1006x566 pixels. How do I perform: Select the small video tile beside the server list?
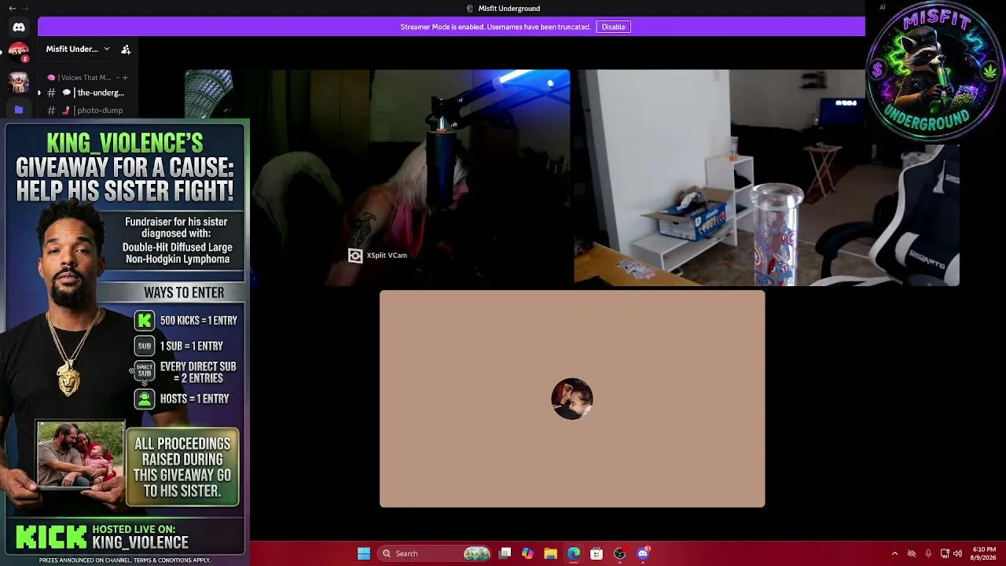tap(208, 94)
